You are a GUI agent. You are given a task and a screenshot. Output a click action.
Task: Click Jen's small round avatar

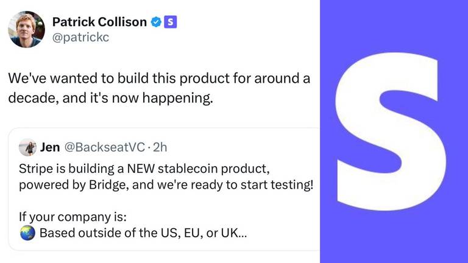click(28, 147)
